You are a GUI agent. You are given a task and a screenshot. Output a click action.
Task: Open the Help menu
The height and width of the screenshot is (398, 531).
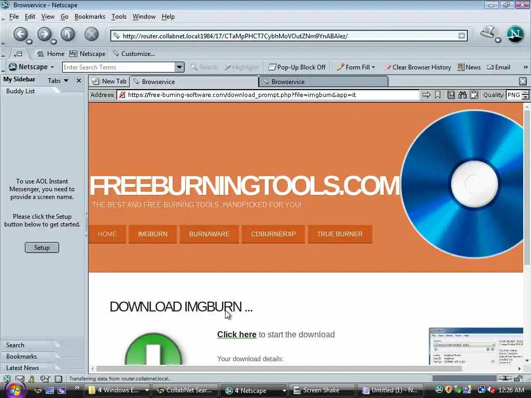click(x=168, y=17)
